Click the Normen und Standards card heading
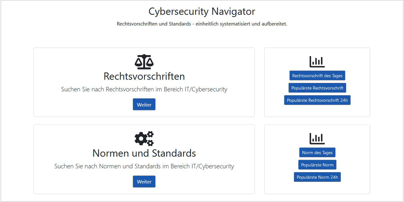 pyautogui.click(x=144, y=153)
